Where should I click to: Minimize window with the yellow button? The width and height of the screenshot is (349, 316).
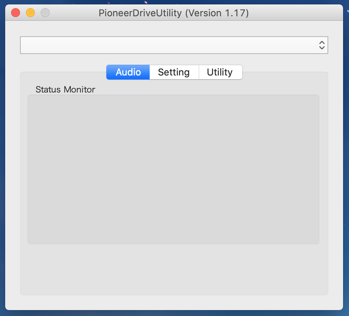click(x=30, y=13)
